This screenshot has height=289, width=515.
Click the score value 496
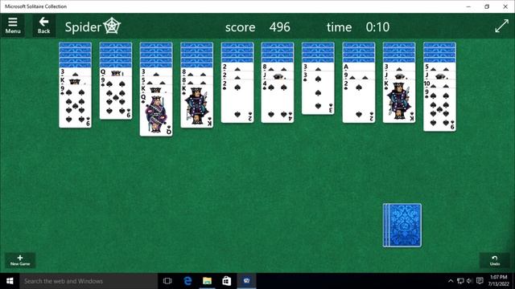(x=280, y=26)
